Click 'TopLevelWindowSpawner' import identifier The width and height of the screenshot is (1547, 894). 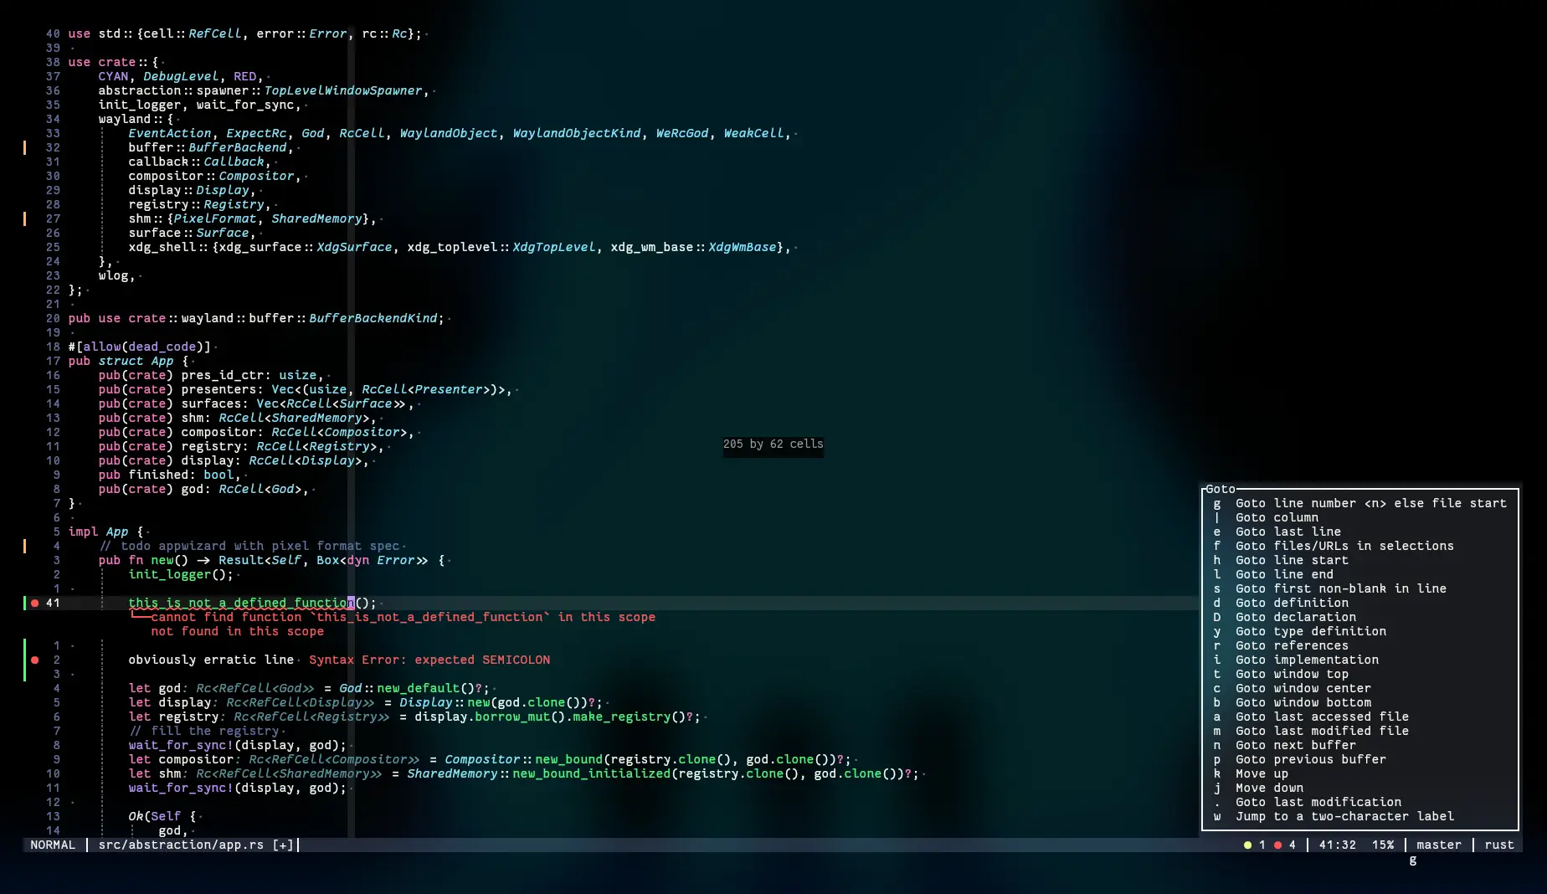[343, 90]
